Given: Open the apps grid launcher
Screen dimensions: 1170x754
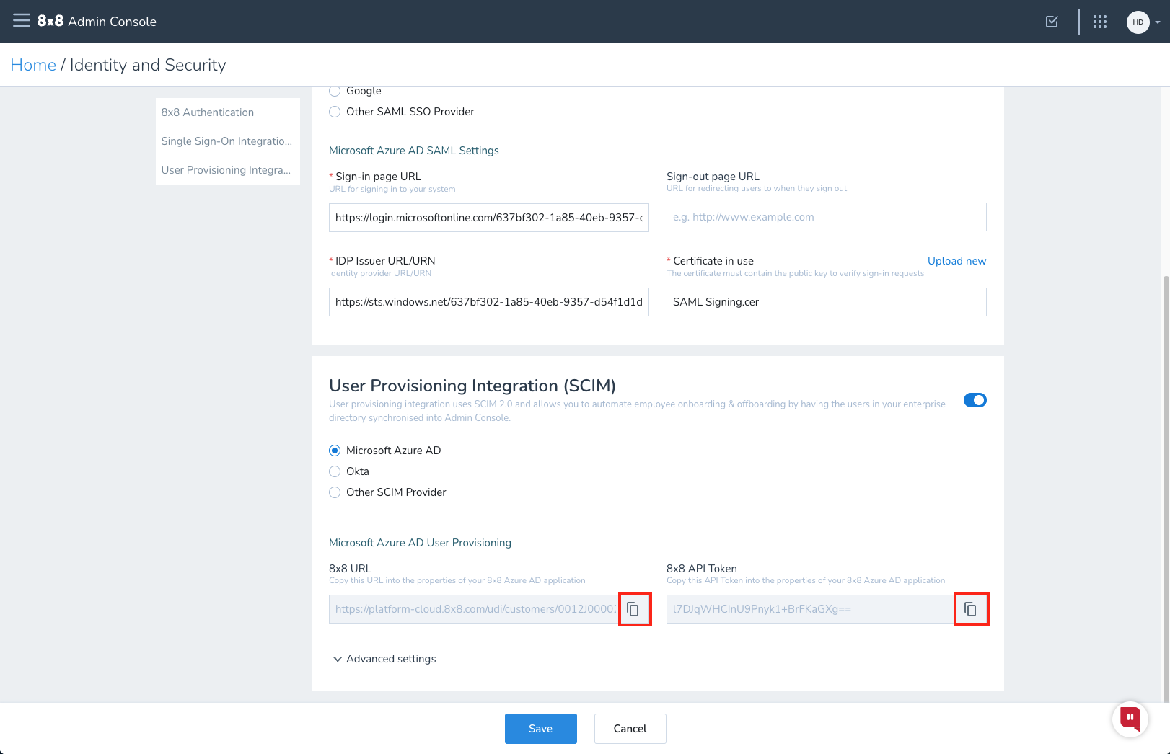Looking at the screenshot, I should 1099,22.
